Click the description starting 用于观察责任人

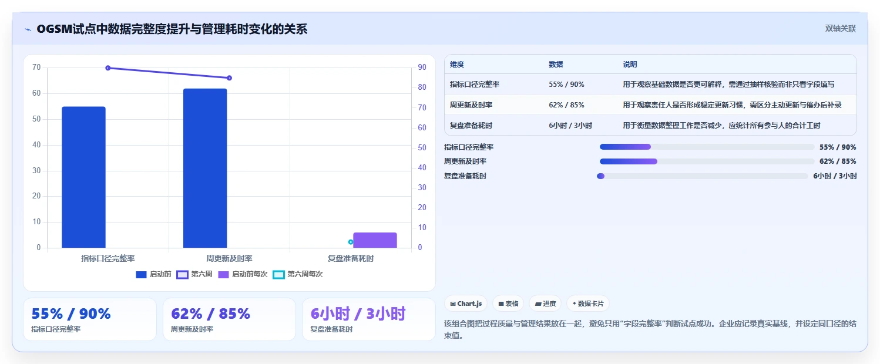click(x=732, y=105)
